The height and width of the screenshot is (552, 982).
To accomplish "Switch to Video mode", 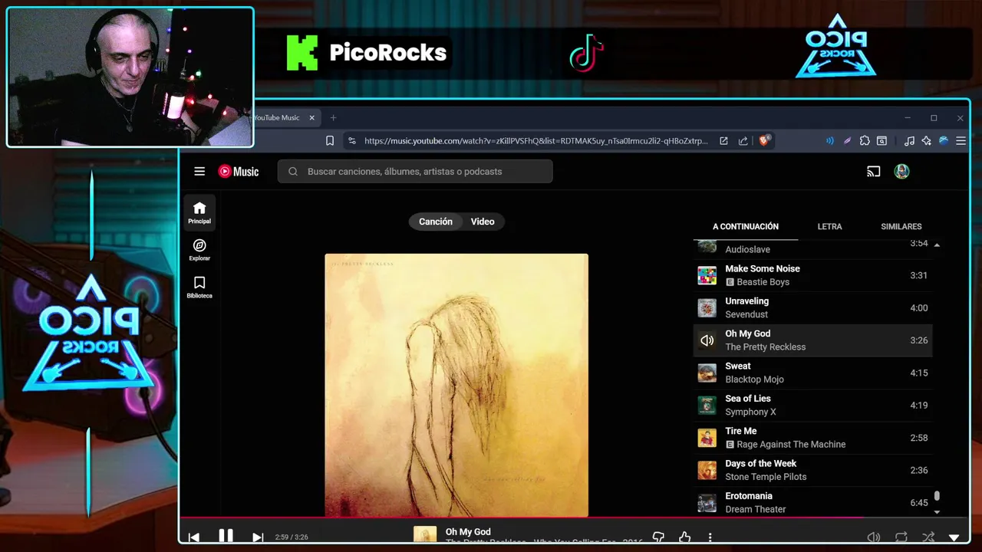I will pos(483,222).
